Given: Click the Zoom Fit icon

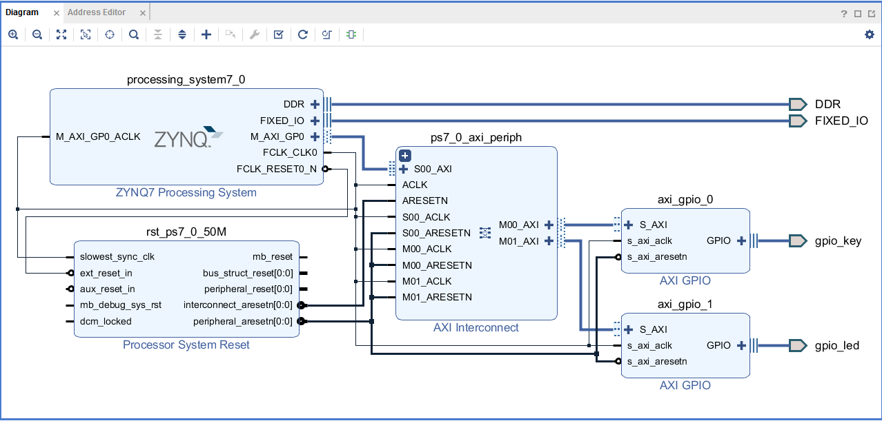Looking at the screenshot, I should coord(61,34).
